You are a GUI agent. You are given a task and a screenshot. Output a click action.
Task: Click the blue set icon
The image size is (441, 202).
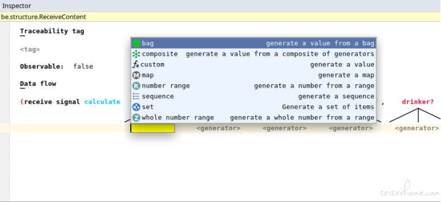(136, 107)
